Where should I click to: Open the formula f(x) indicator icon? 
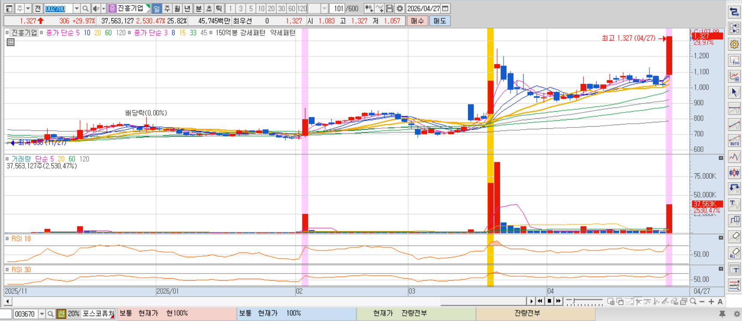pyautogui.click(x=734, y=61)
